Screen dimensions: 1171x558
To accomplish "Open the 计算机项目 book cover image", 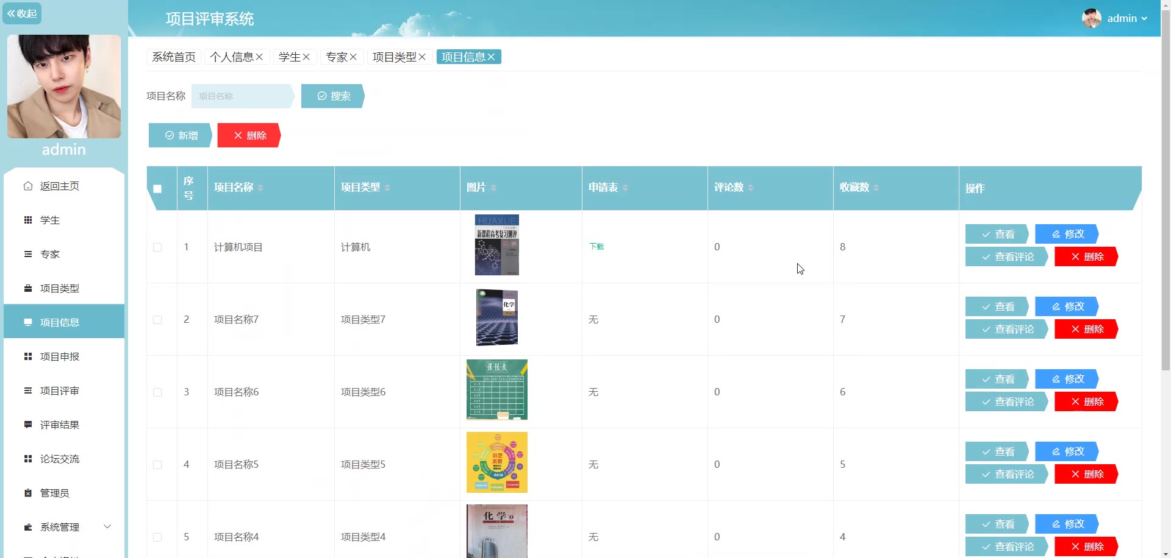I will [x=497, y=245].
